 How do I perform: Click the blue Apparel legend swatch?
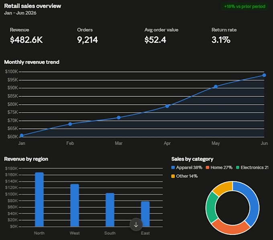(173, 167)
